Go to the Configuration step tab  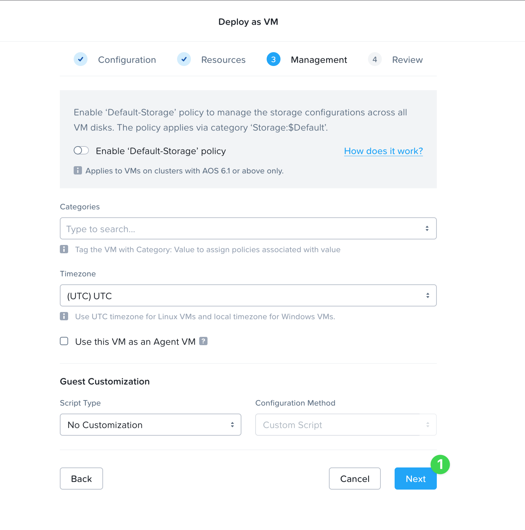pos(127,60)
